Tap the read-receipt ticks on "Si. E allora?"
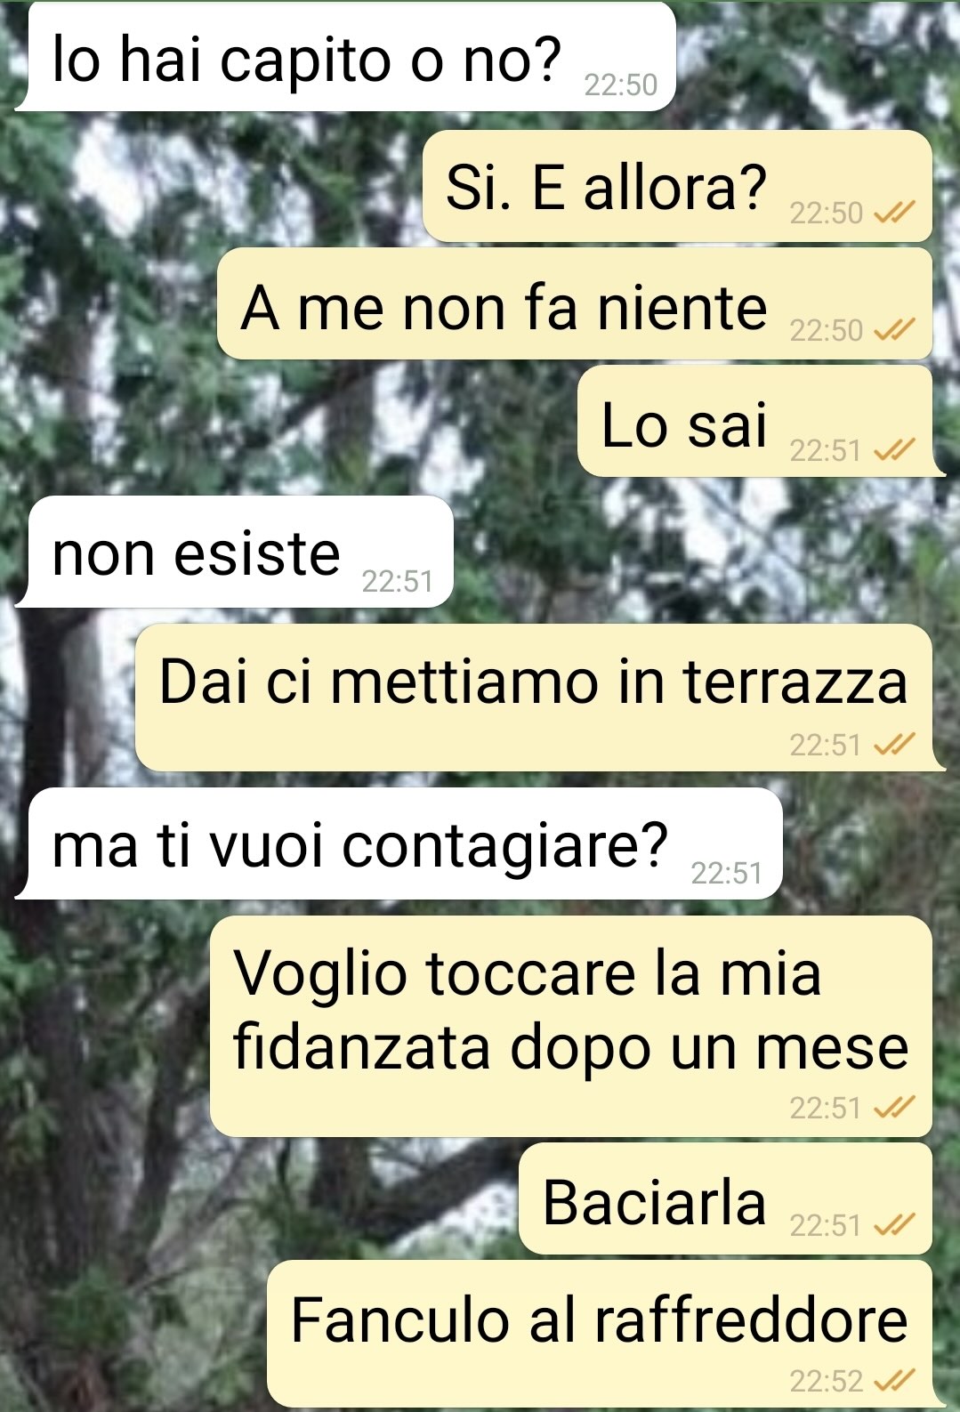Viewport: 960px width, 1412px height. 893,213
